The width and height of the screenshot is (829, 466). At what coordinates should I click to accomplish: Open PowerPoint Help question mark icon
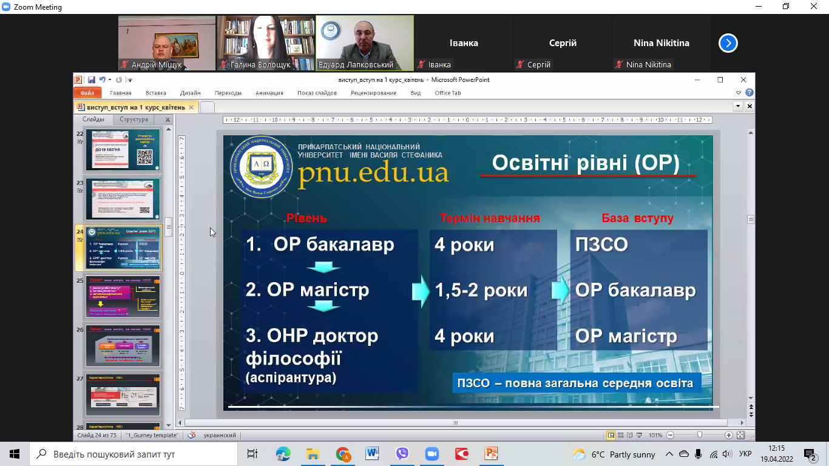pyautogui.click(x=749, y=93)
